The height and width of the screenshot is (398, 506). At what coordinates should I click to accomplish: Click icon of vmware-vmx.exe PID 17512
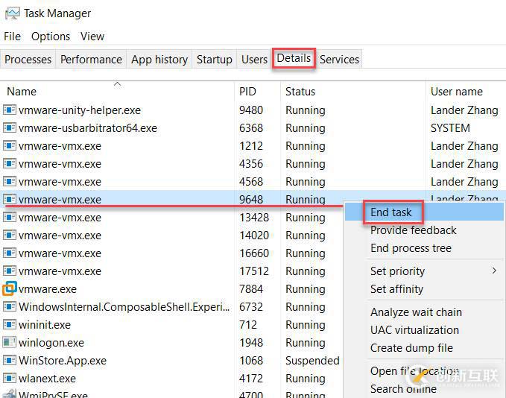(10, 271)
